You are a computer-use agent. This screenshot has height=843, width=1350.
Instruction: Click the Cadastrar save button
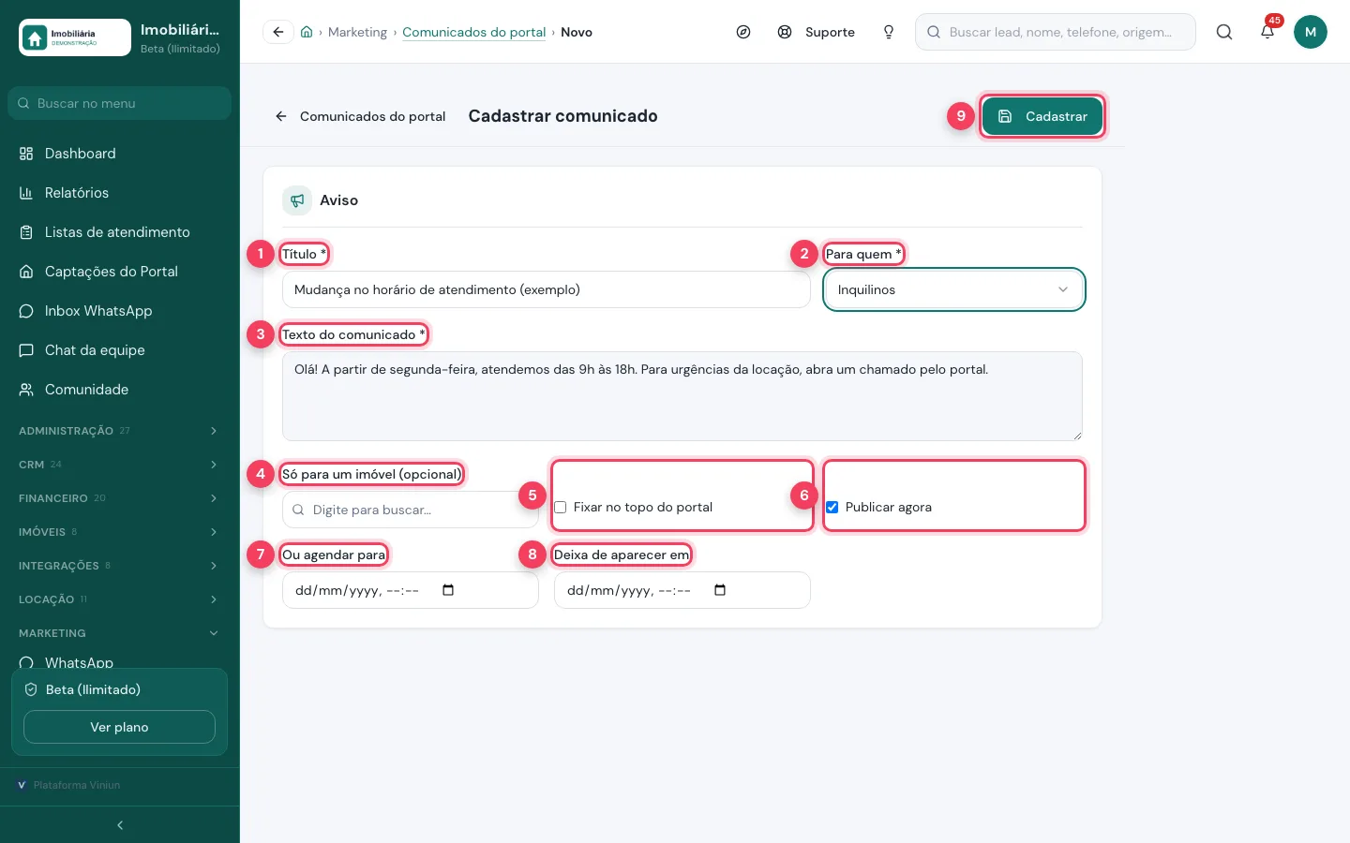(x=1042, y=116)
